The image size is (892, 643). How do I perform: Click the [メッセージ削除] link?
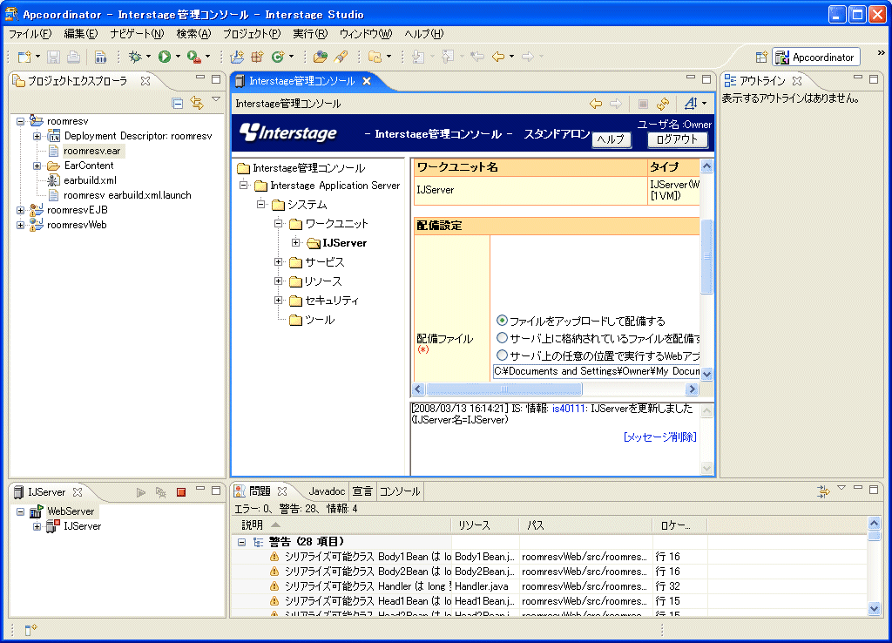(x=660, y=437)
